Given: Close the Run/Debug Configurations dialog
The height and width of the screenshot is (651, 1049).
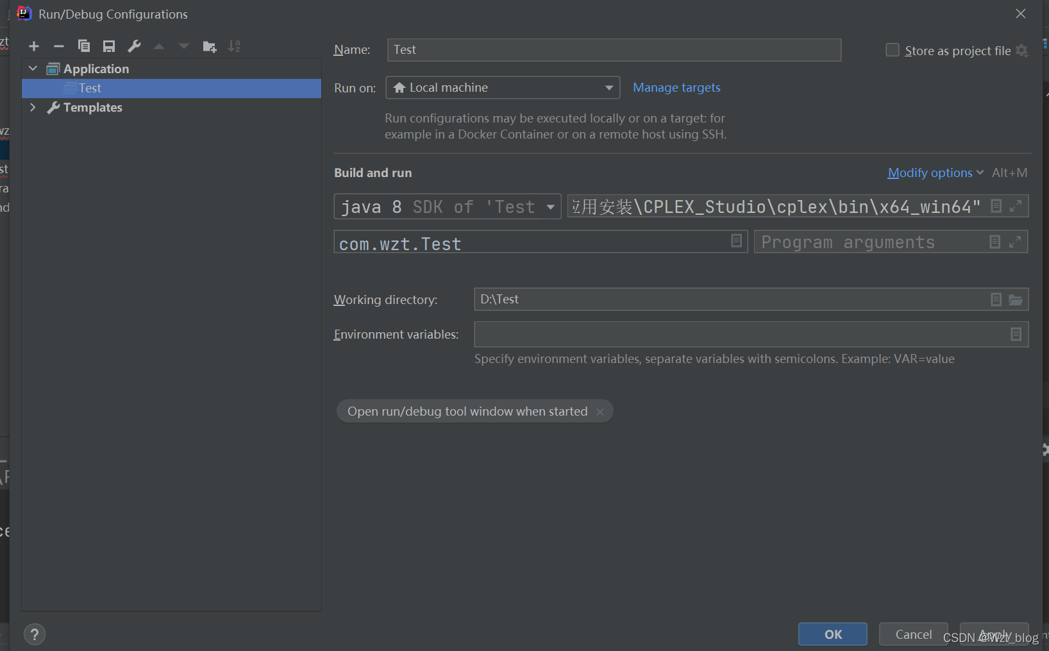Looking at the screenshot, I should click(1021, 13).
